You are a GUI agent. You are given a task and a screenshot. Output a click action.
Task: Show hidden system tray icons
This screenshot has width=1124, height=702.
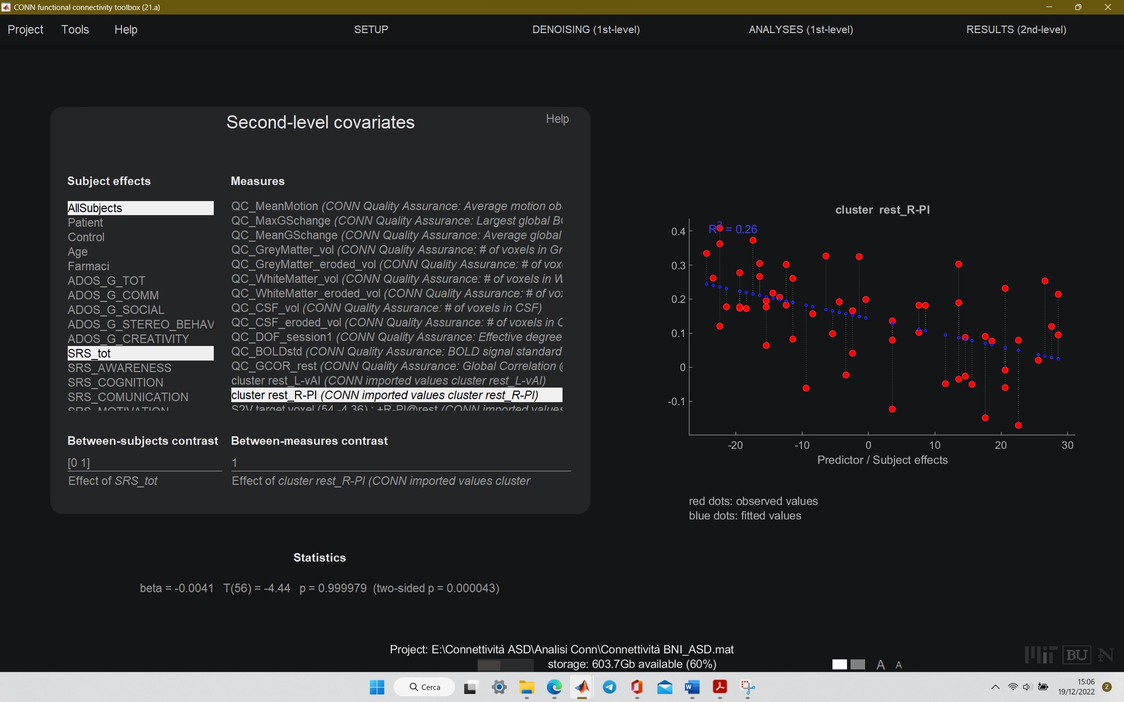coord(996,687)
